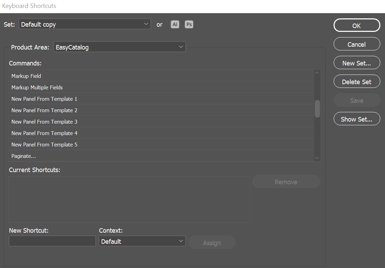This screenshot has height=268, width=385.
Task: Click the Remove shortcut button
Action: [286, 181]
